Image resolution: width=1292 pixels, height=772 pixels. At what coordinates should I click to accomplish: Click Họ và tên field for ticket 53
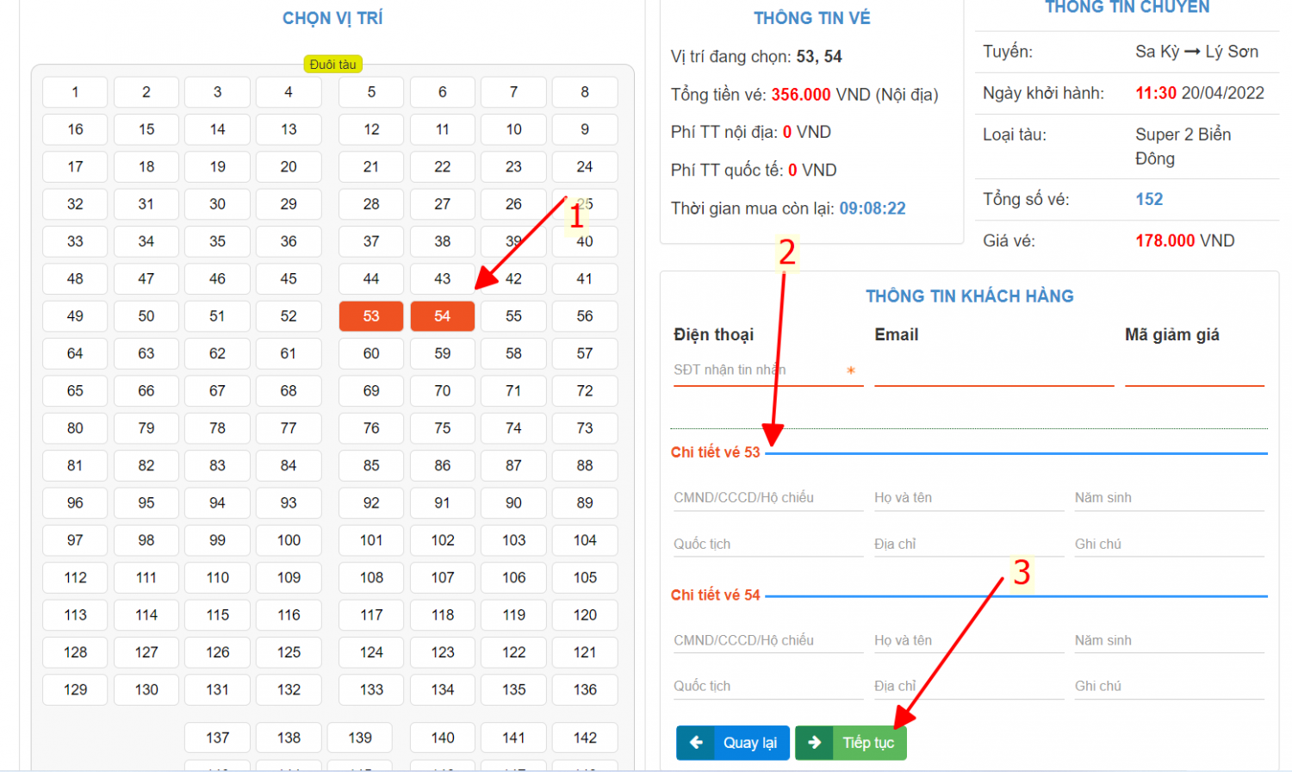click(x=968, y=498)
